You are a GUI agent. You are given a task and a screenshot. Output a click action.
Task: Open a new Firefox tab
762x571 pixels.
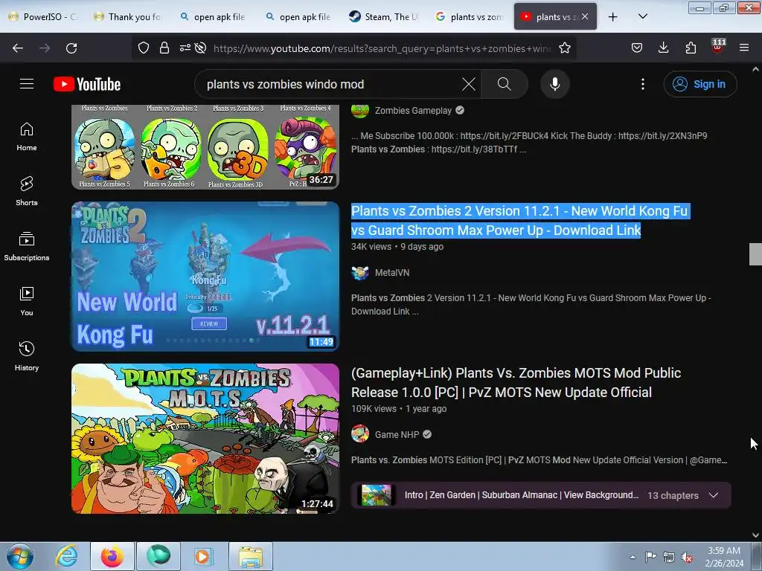point(613,17)
